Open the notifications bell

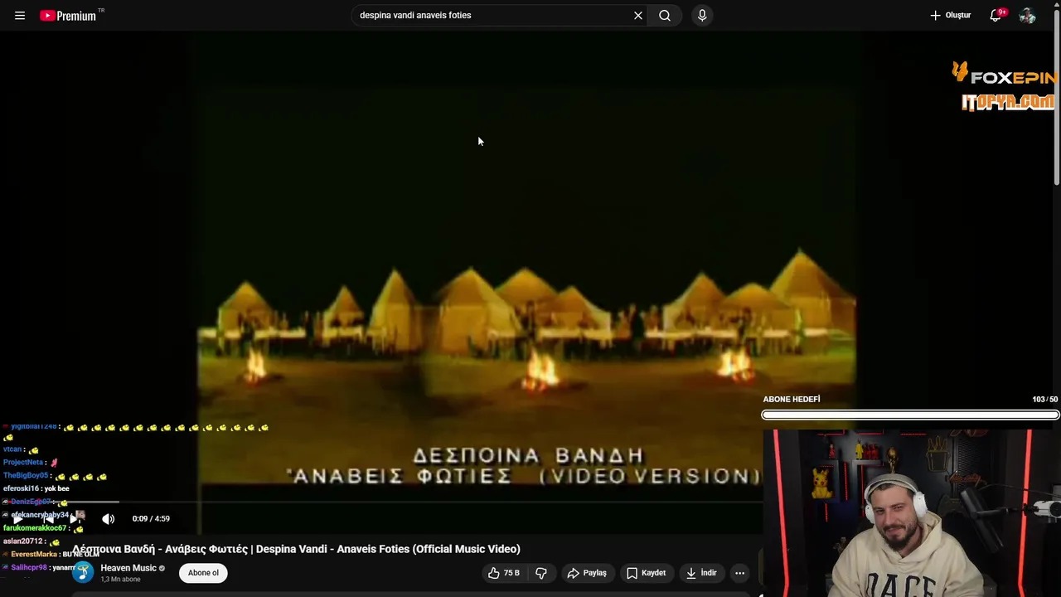tap(996, 16)
